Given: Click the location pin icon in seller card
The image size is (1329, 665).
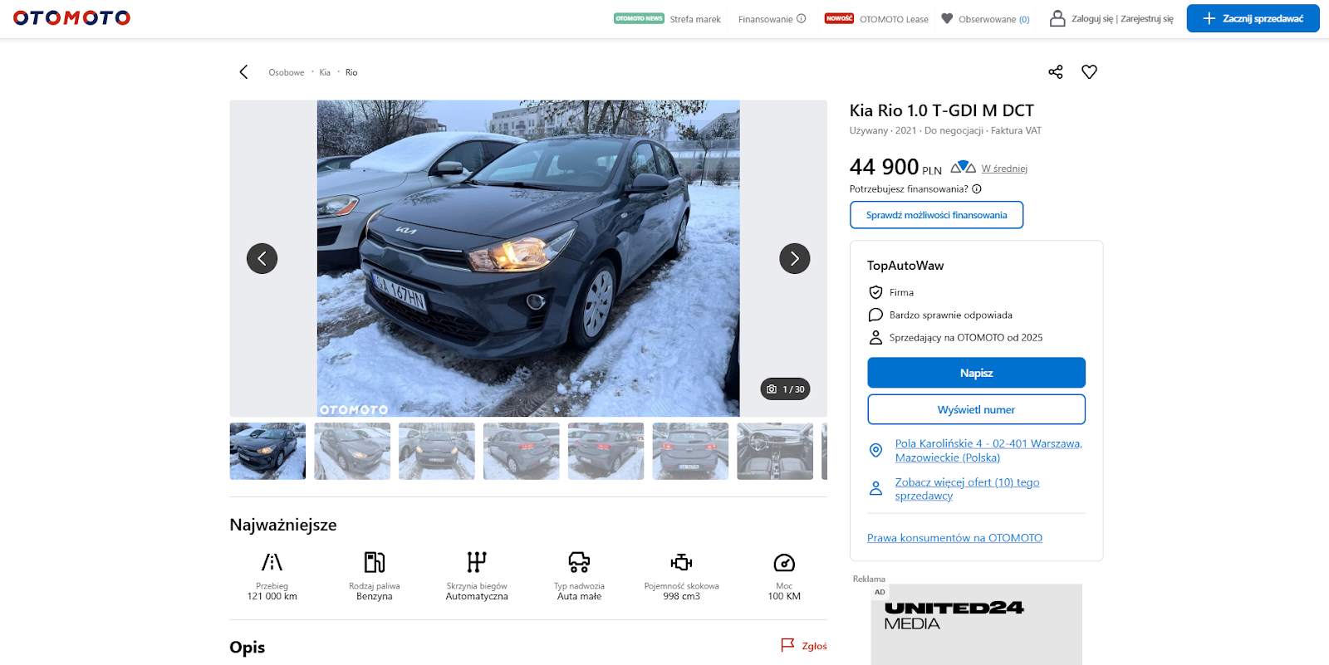Looking at the screenshot, I should click(x=875, y=450).
